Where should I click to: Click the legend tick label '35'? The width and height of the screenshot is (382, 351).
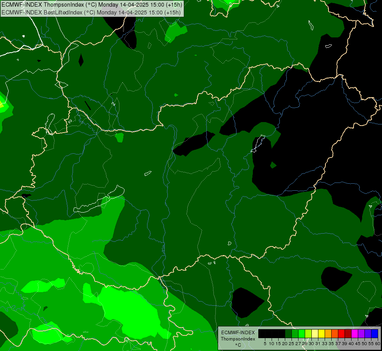(331, 344)
